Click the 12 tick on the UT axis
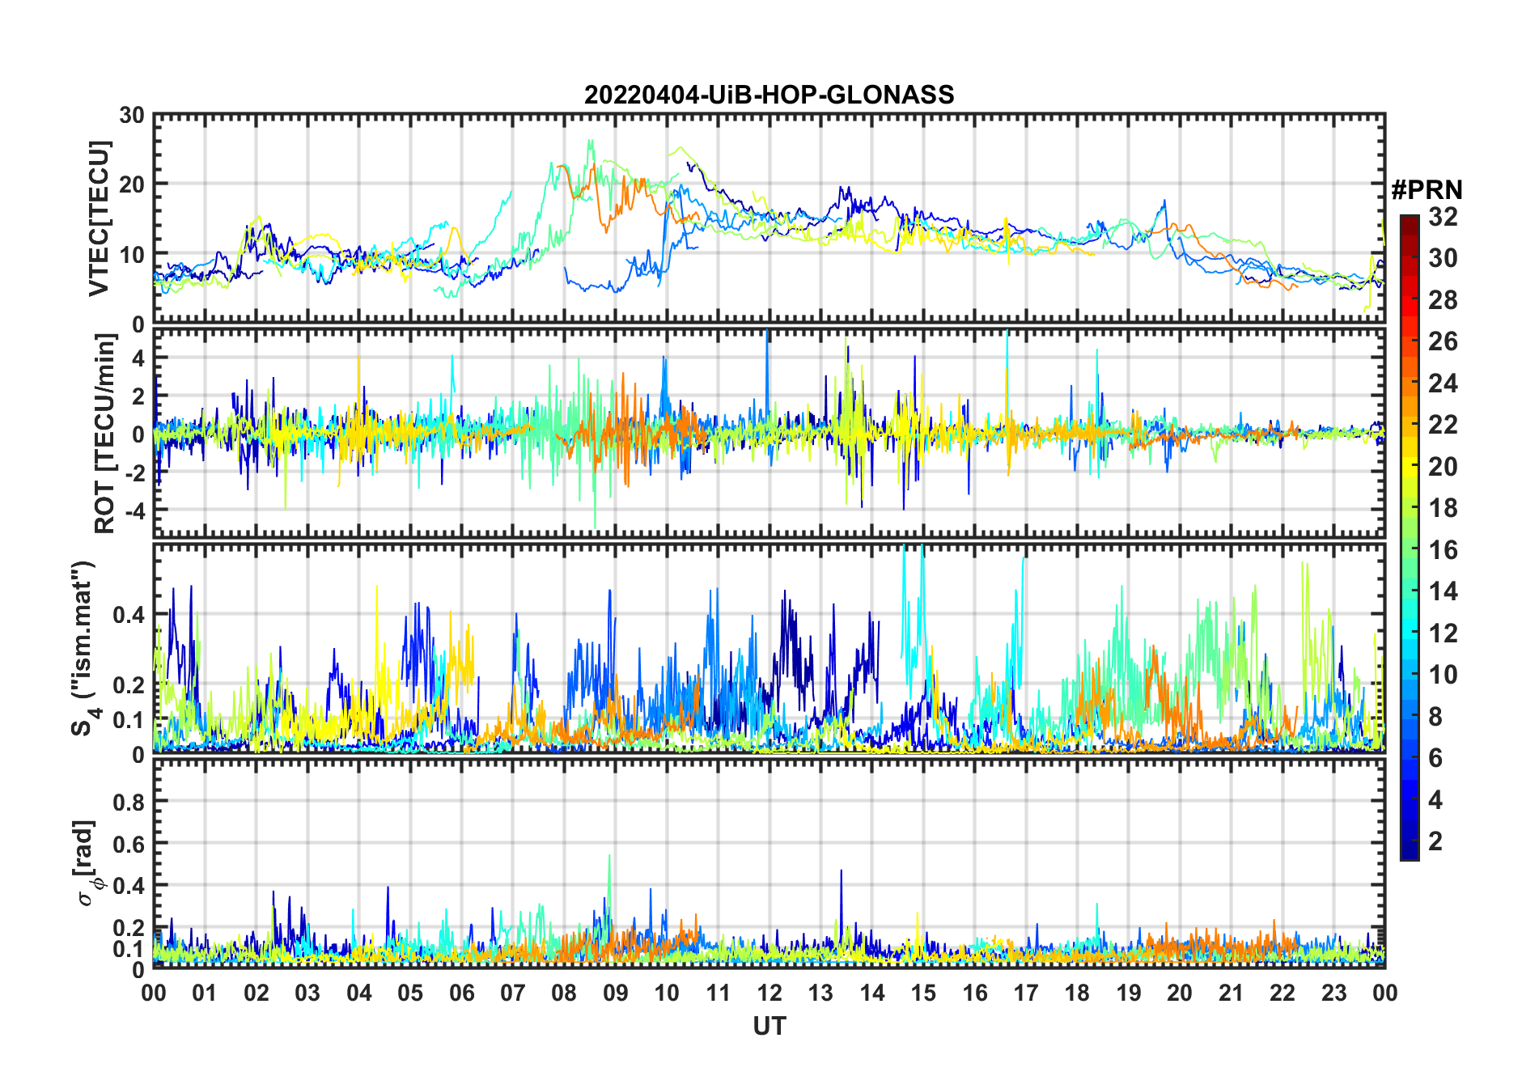This screenshot has height=1076, width=1539. pos(769,993)
